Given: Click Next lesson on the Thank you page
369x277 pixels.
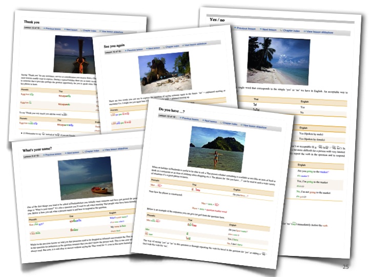Looking at the screenshot, I should tap(72, 30).
